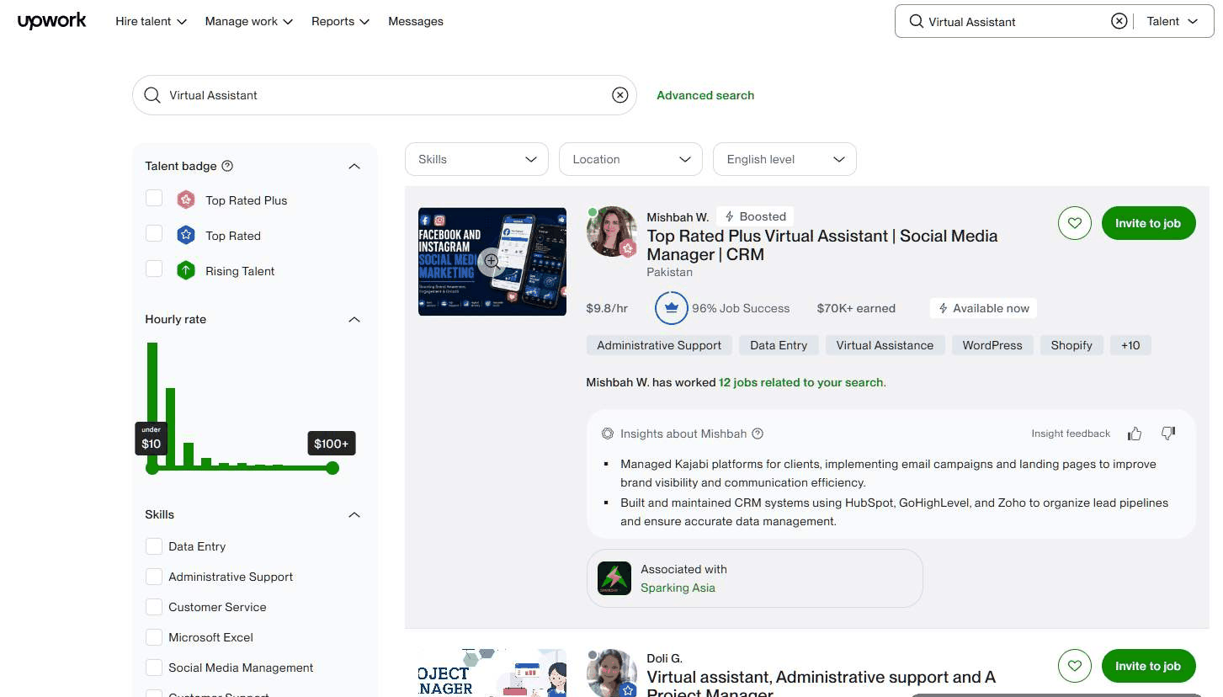Save Mishbah W. with the heart icon
This screenshot has height=697, width=1223.
[1074, 223]
